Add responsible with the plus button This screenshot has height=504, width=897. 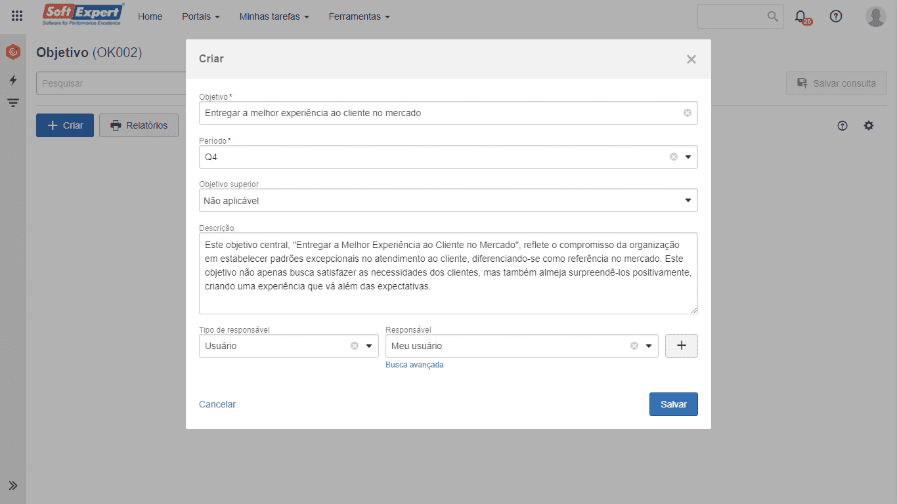tap(682, 346)
